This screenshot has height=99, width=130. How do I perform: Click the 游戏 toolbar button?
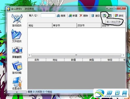click(x=119, y=16)
